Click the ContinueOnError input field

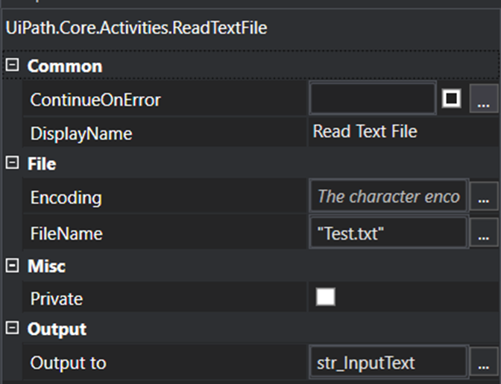pyautogui.click(x=373, y=98)
